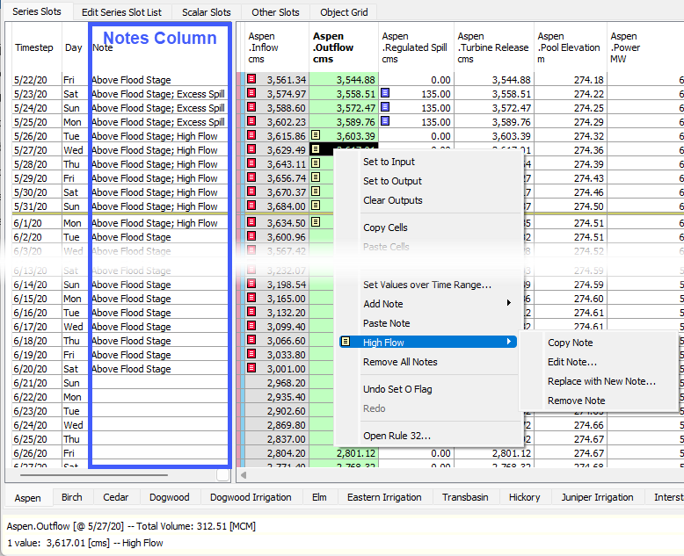Expand the Add Note submenu arrow

click(x=509, y=304)
